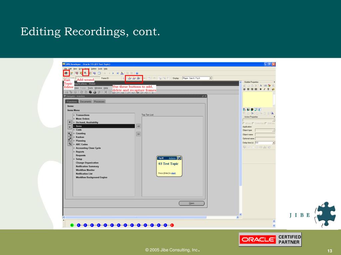Screen dimensions: 341x255
Task: Select Workflow Background Engine entry
Action: pos(92,177)
